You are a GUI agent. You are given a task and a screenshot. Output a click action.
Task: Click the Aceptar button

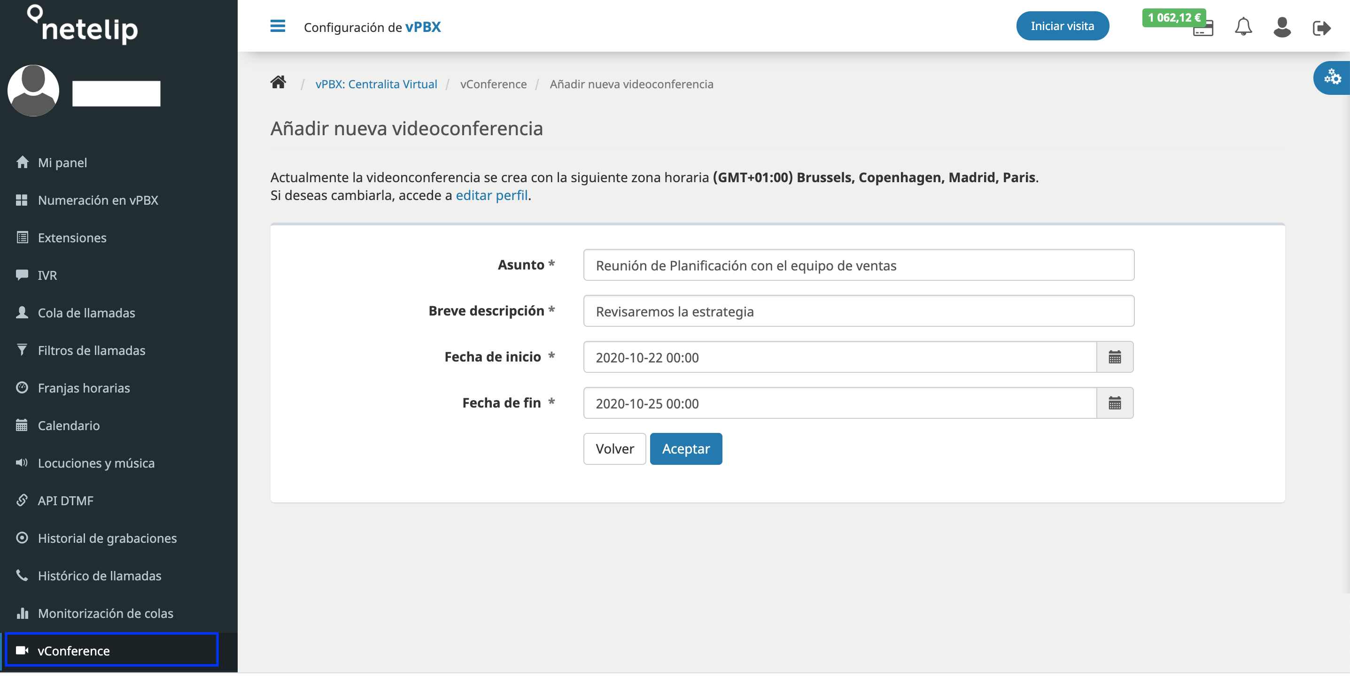point(685,448)
